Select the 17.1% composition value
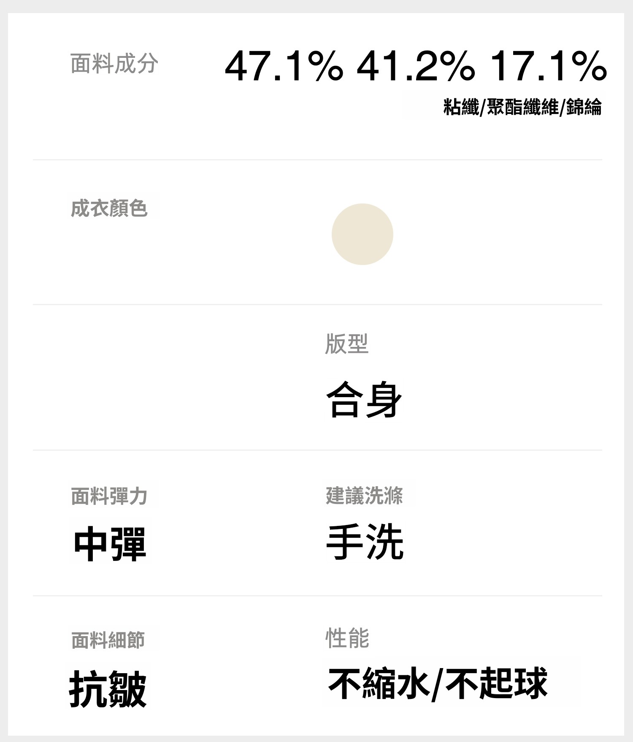633x742 pixels. [548, 66]
